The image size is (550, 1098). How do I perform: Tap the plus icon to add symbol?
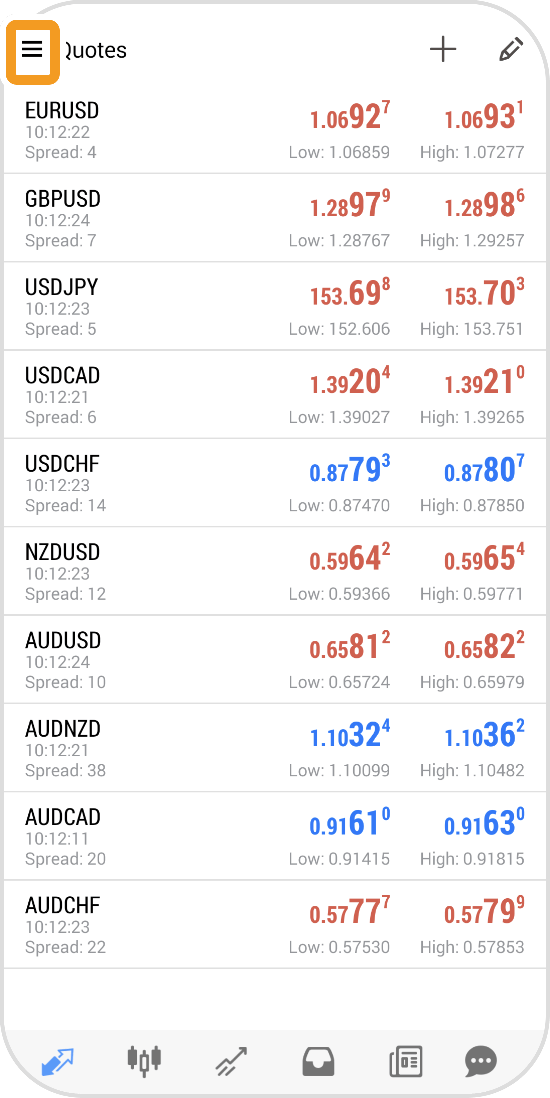[x=443, y=50]
